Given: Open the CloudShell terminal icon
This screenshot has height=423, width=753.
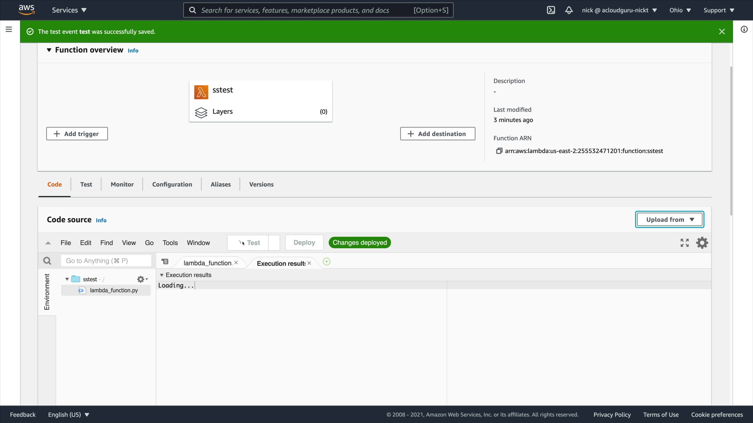Looking at the screenshot, I should pyautogui.click(x=551, y=10).
